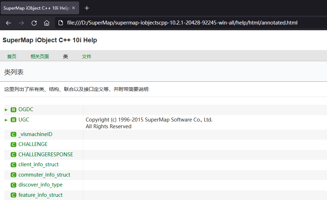
Task: Open the client_info_struct class link
Action: pos(39,164)
